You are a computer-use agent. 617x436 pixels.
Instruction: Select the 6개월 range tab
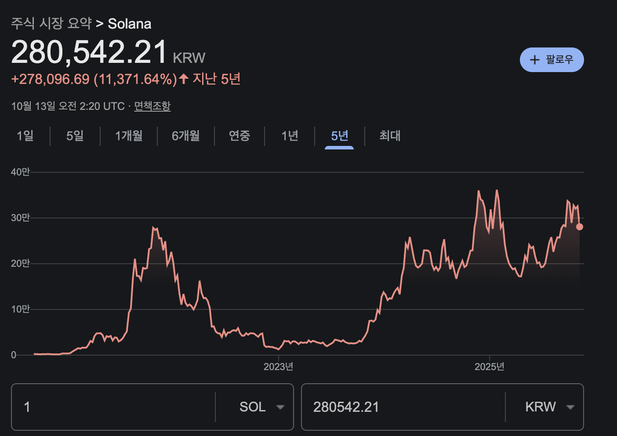tap(185, 136)
